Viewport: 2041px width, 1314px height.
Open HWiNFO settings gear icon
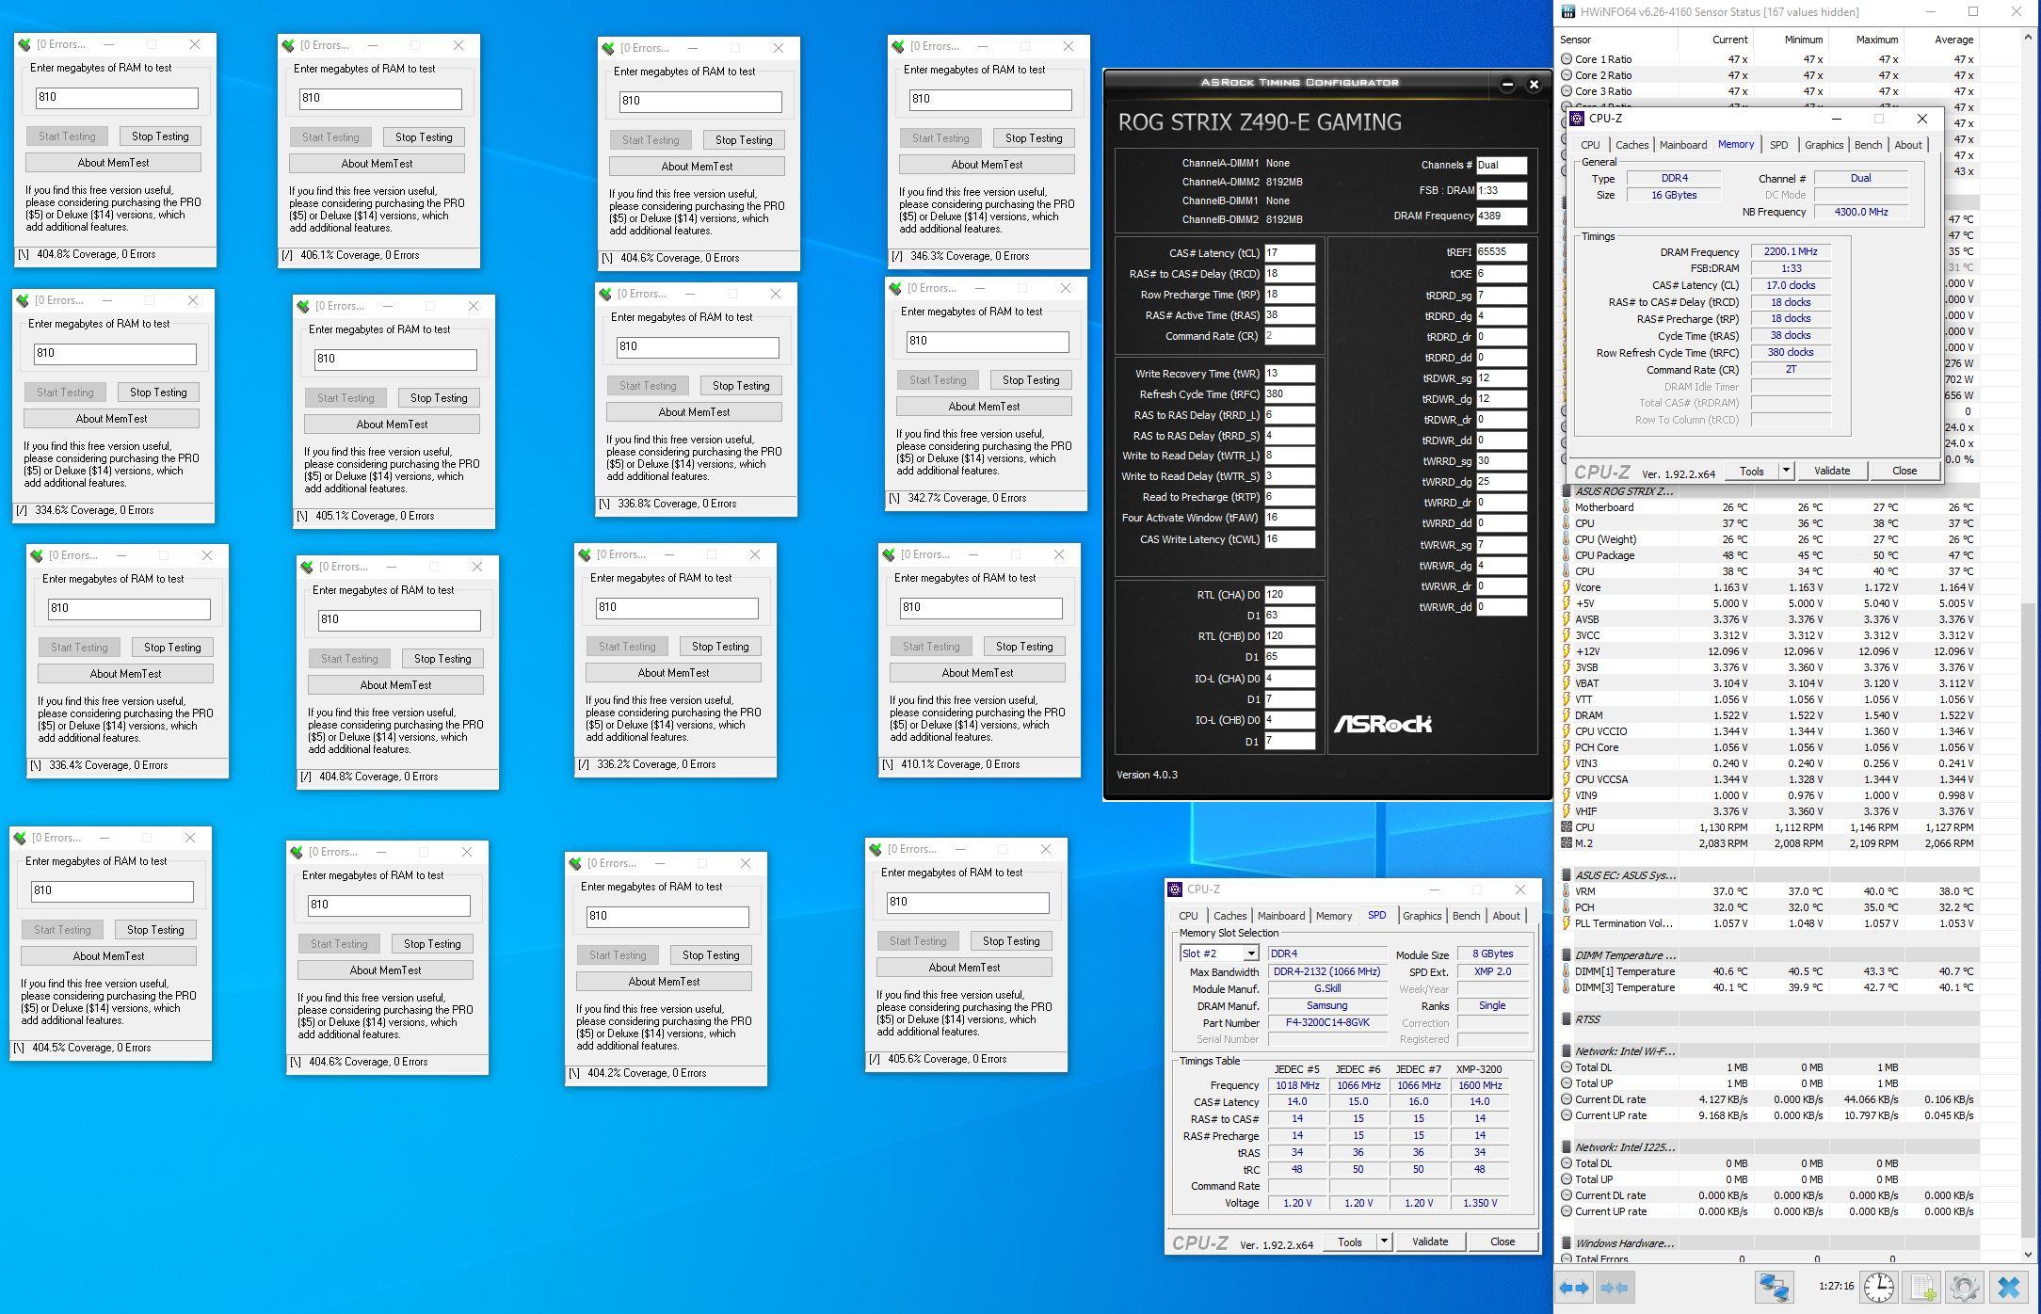coord(1964,1287)
